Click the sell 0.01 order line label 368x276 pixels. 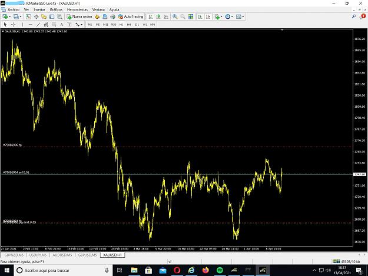[16, 172]
